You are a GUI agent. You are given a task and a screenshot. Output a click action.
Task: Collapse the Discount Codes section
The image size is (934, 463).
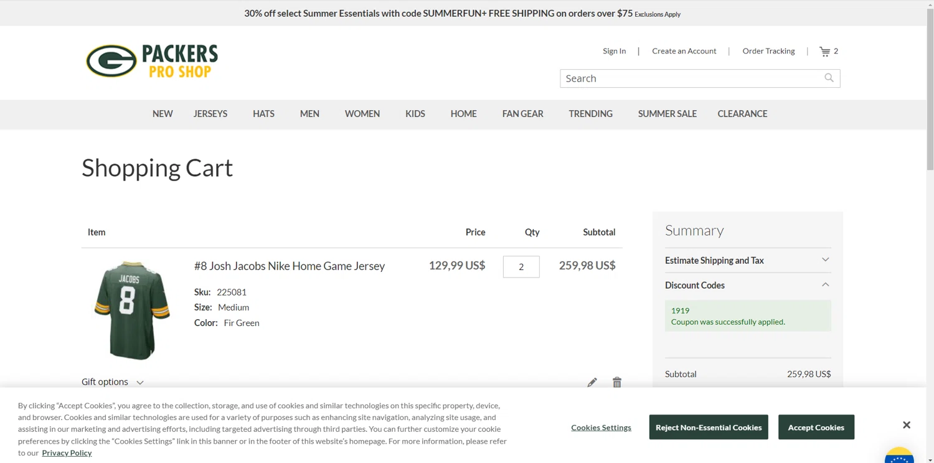click(x=748, y=285)
